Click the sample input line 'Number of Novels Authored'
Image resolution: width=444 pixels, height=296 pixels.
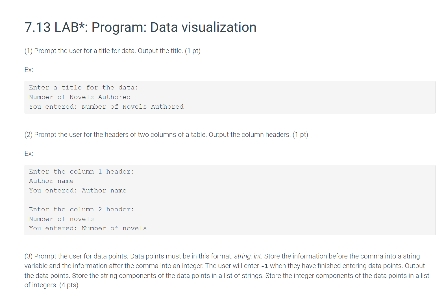(80, 97)
